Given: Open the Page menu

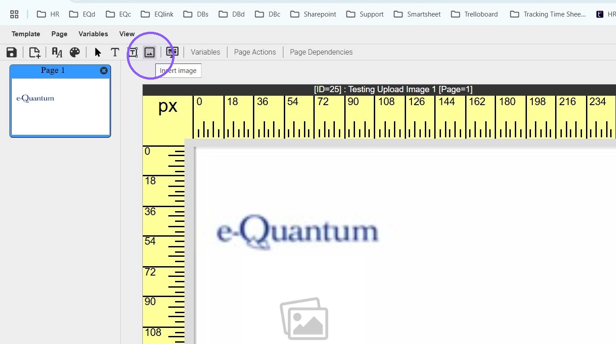Looking at the screenshot, I should coord(60,34).
